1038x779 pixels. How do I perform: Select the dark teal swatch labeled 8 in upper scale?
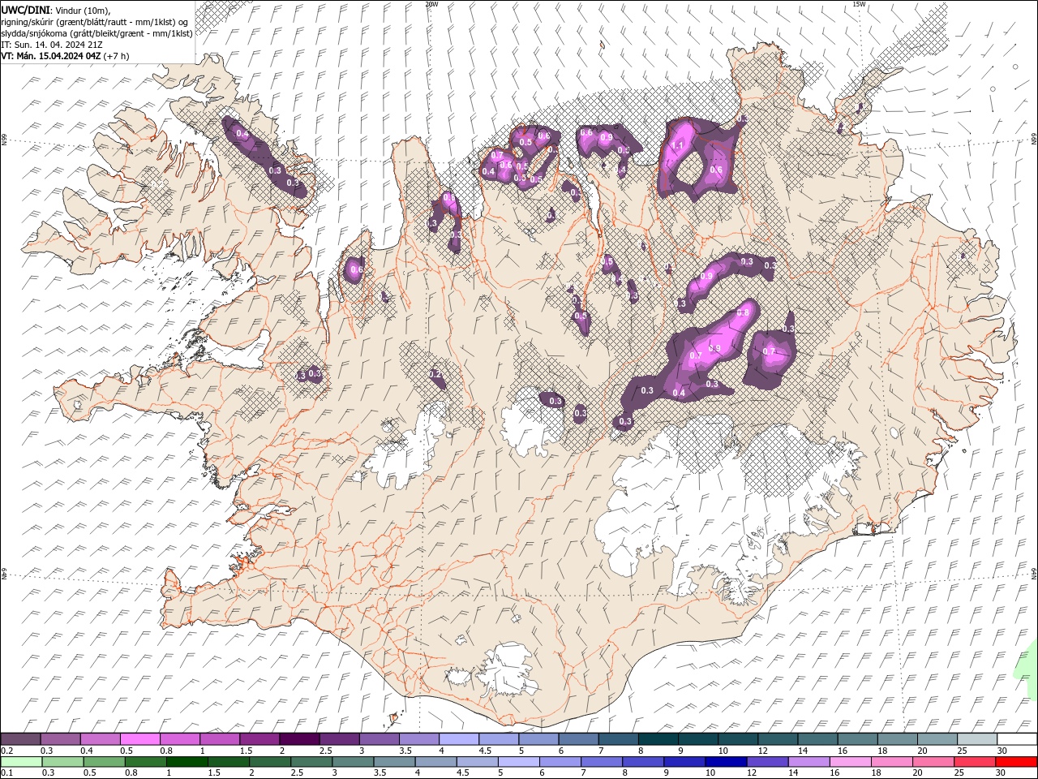click(658, 739)
